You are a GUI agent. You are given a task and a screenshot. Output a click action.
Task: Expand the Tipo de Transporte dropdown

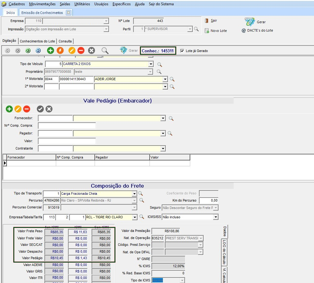(x=134, y=194)
